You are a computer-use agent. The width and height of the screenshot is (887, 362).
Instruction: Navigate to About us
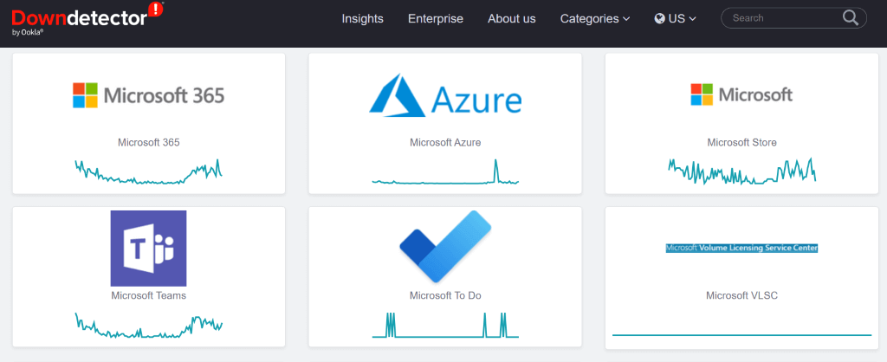click(x=511, y=18)
